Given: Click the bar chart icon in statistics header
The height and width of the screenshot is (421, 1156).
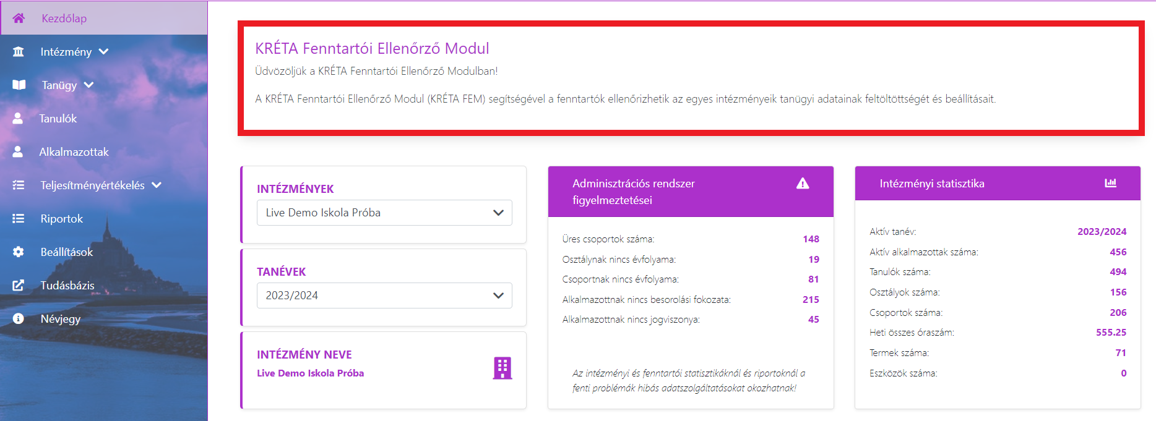Looking at the screenshot, I should [x=1111, y=183].
